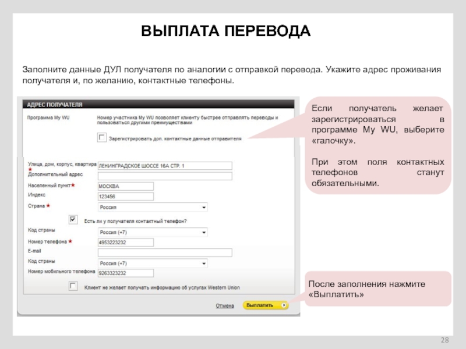
Task: Tick the no Western Union info checkbox
Action: pos(73,286)
